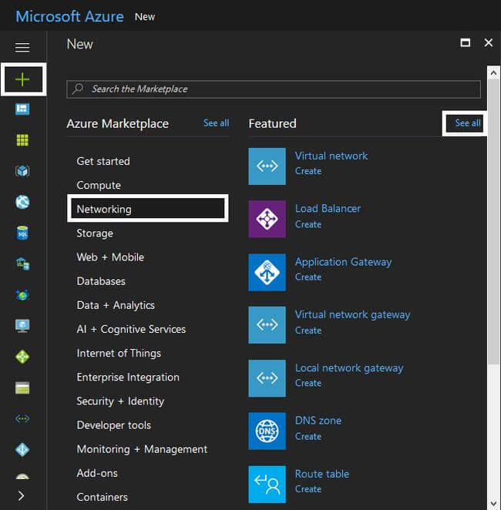Click the Search the Marketplace field
The image size is (501, 510).
[x=274, y=89]
